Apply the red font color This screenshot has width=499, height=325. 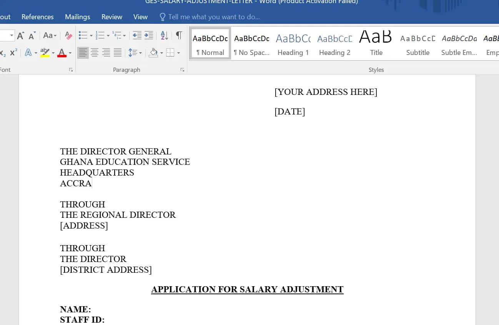pos(62,53)
